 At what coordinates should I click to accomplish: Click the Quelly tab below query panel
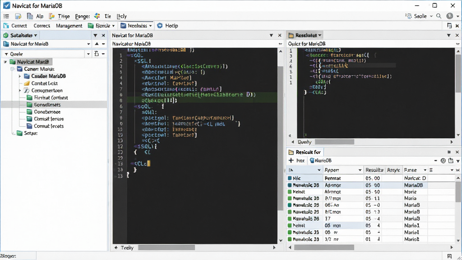tap(305, 142)
